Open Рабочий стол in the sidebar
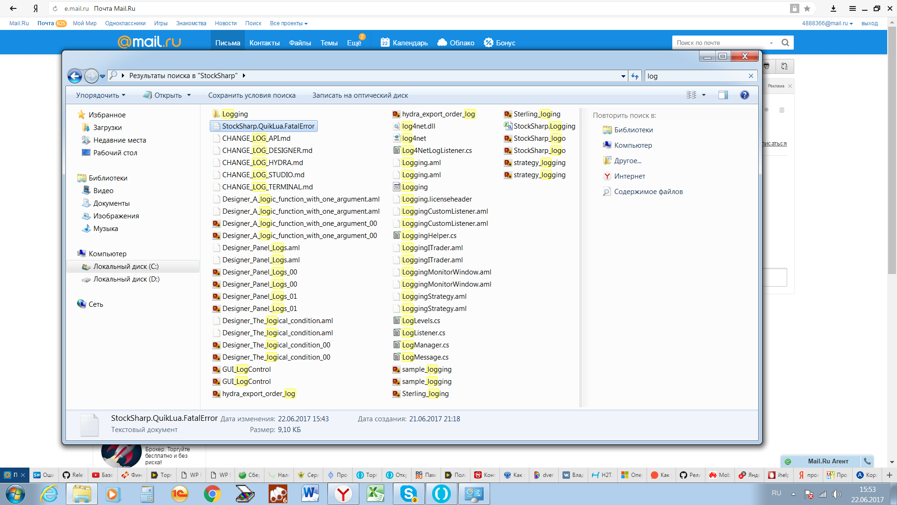897x505 pixels. click(x=115, y=152)
